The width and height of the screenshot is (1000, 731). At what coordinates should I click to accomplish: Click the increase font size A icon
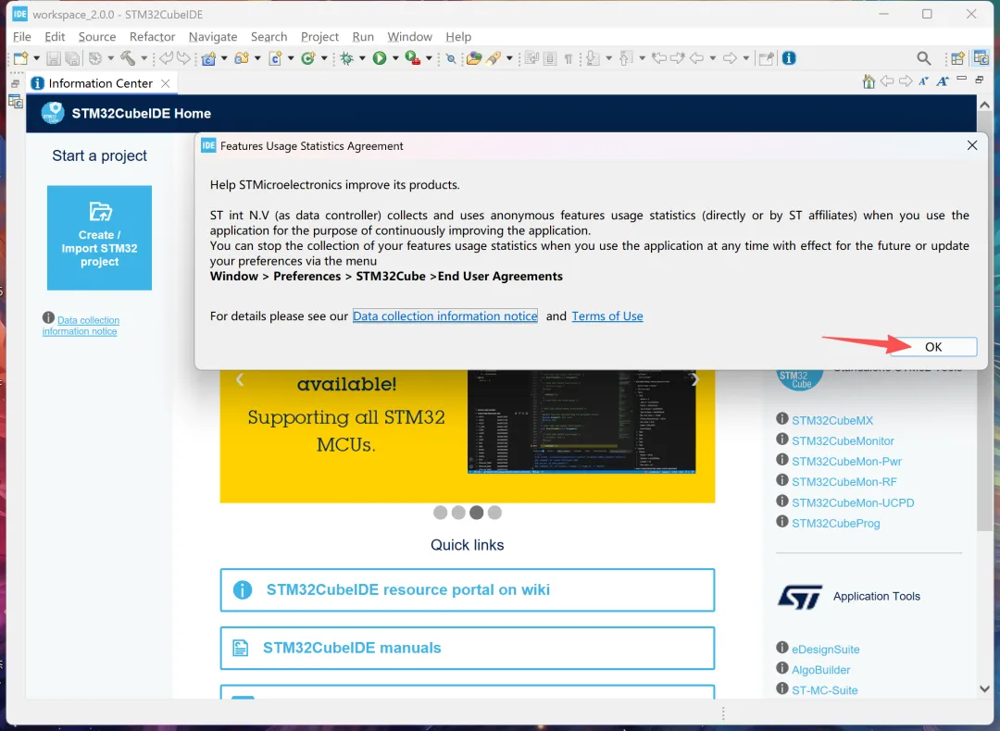tap(943, 81)
